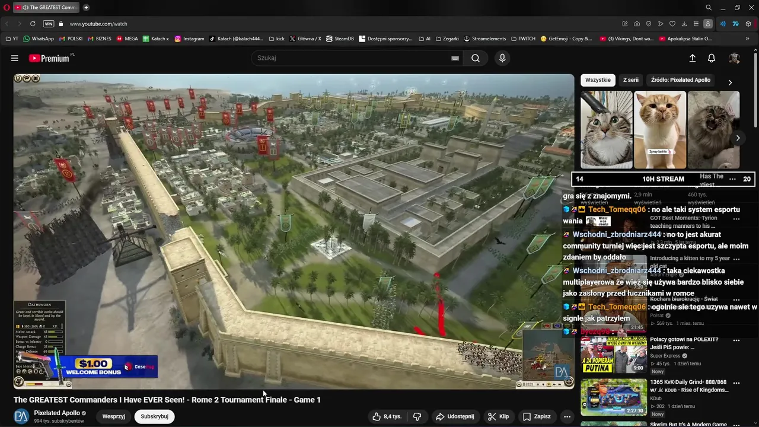Click the Wesprzyj button
The width and height of the screenshot is (759, 427).
click(x=113, y=416)
